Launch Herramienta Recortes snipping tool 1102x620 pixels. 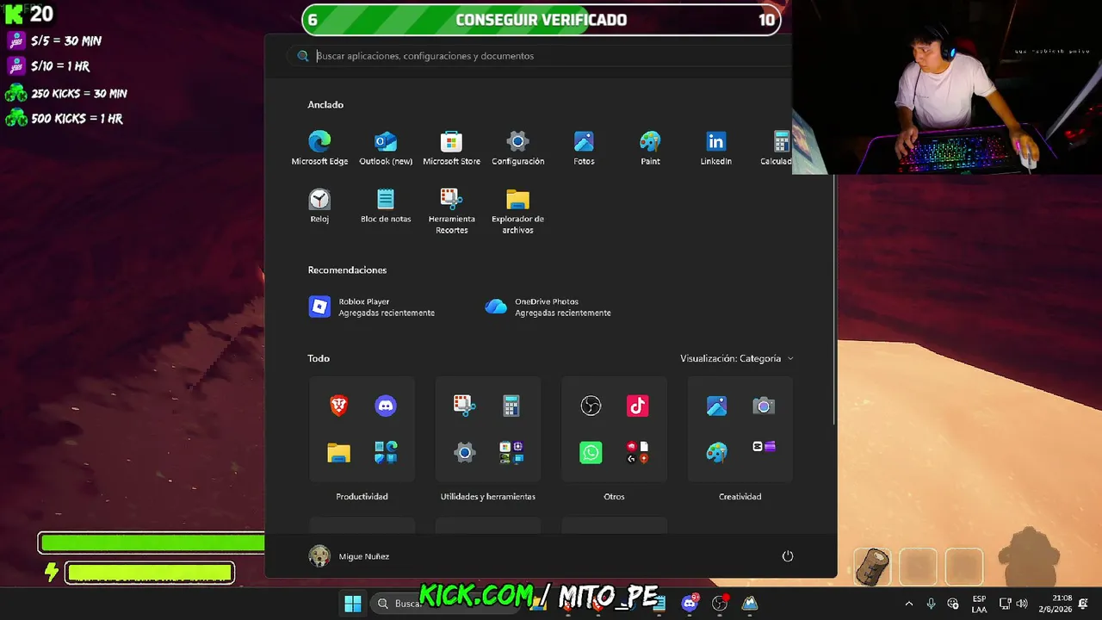click(451, 211)
